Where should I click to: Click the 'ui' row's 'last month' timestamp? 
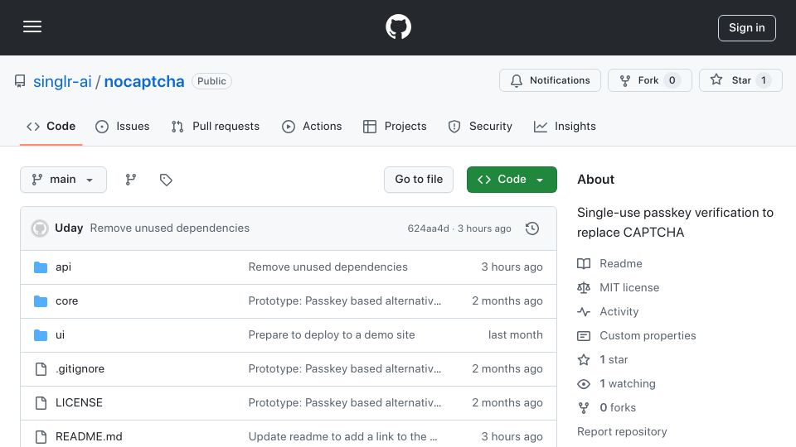tap(515, 335)
